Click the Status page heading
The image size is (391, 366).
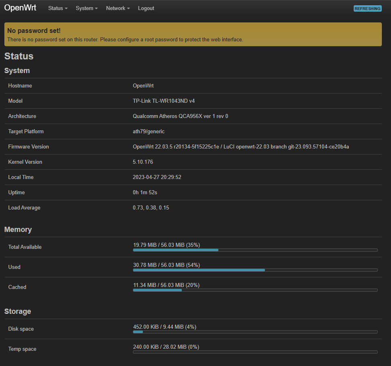(19, 56)
